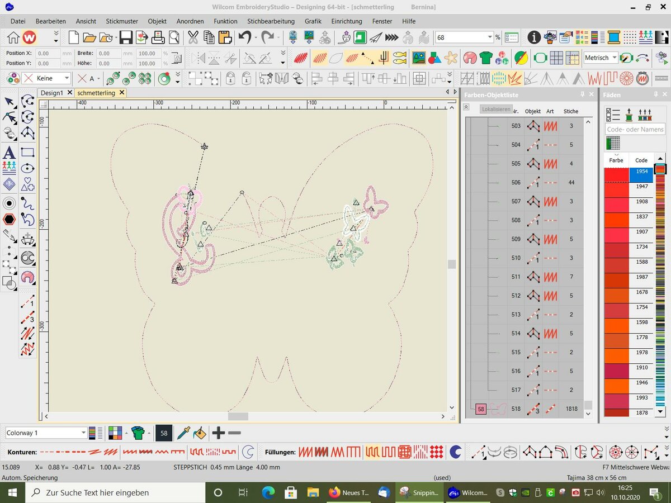Viewport: 671px width, 503px height.
Task: Close the Farben-Objektliste panel
Action: (592, 94)
